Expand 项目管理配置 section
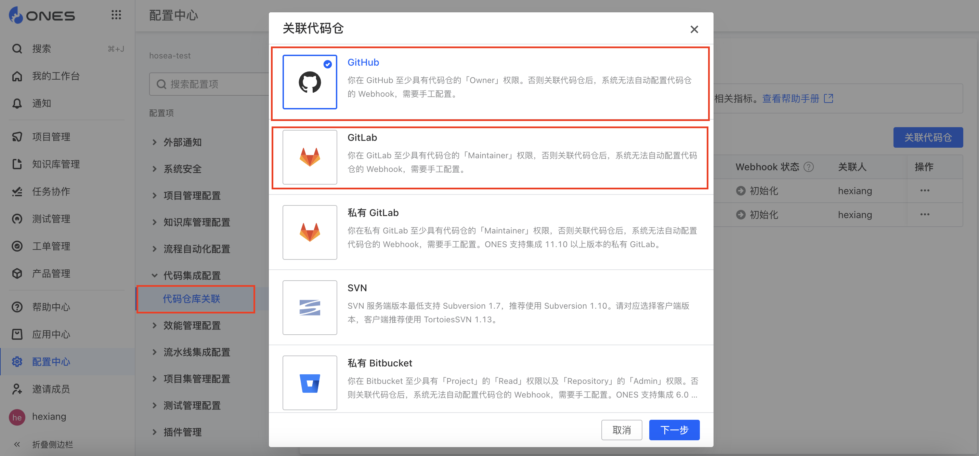The height and width of the screenshot is (456, 979). coord(154,195)
